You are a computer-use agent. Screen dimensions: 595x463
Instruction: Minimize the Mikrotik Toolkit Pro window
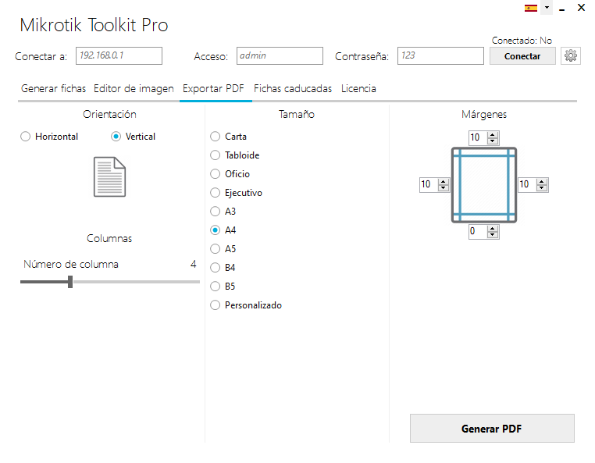coord(562,8)
